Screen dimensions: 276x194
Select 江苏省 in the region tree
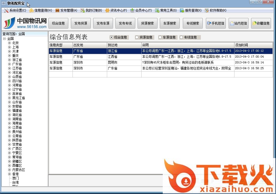coord(17,68)
